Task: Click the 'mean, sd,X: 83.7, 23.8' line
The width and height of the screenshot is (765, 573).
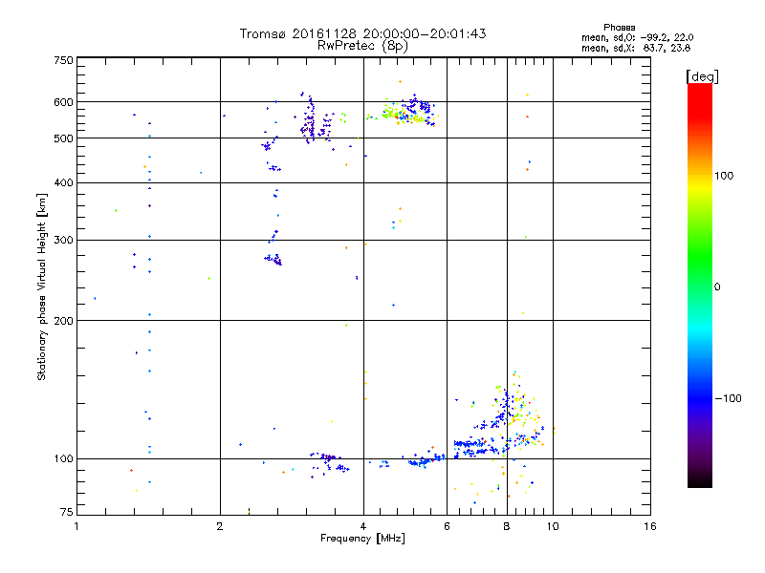Action: tap(636, 49)
